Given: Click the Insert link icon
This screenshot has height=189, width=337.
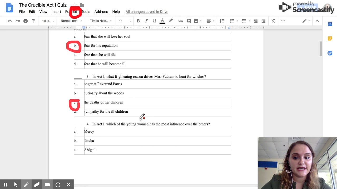Looking at the screenshot, I should point(181,21).
